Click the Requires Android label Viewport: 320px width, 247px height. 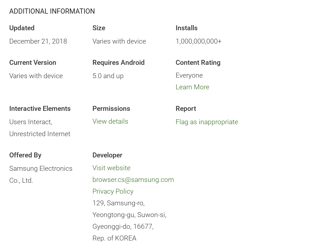coord(118,63)
